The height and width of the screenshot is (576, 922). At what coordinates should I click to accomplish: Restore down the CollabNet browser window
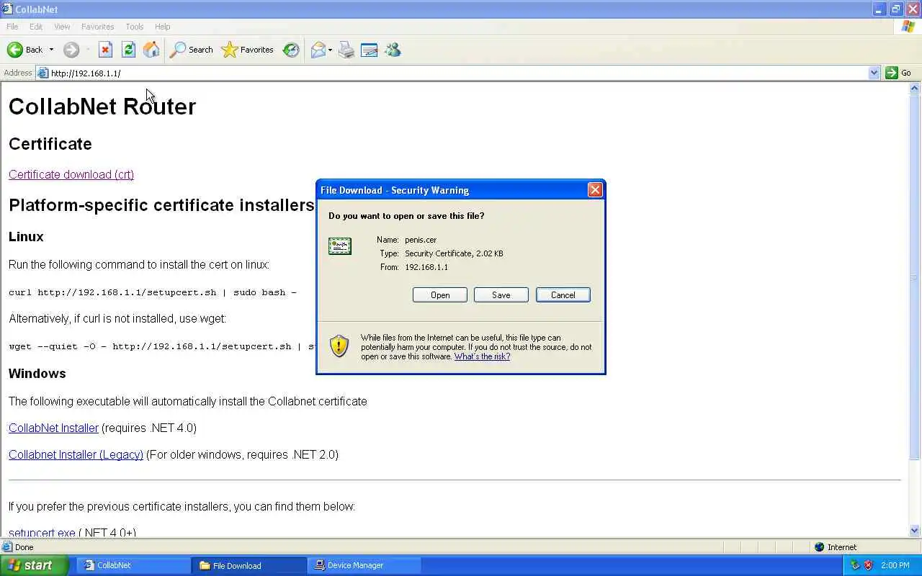click(x=896, y=9)
